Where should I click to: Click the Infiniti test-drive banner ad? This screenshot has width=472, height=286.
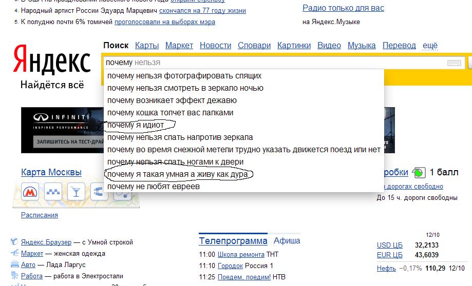[62, 130]
